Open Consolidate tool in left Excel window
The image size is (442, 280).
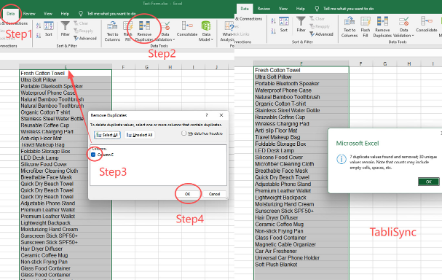(x=187, y=28)
